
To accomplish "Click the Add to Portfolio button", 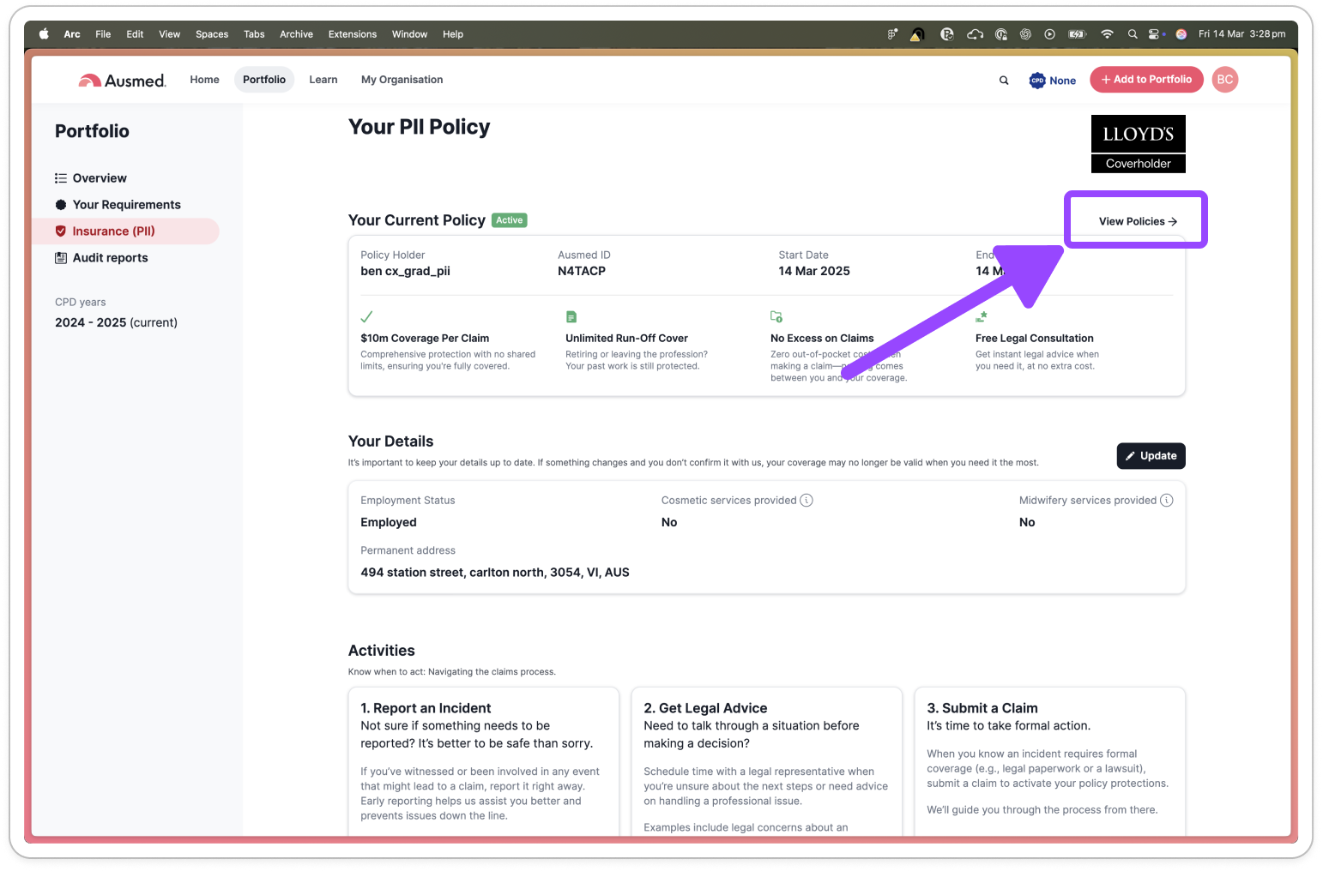I will pos(1146,80).
